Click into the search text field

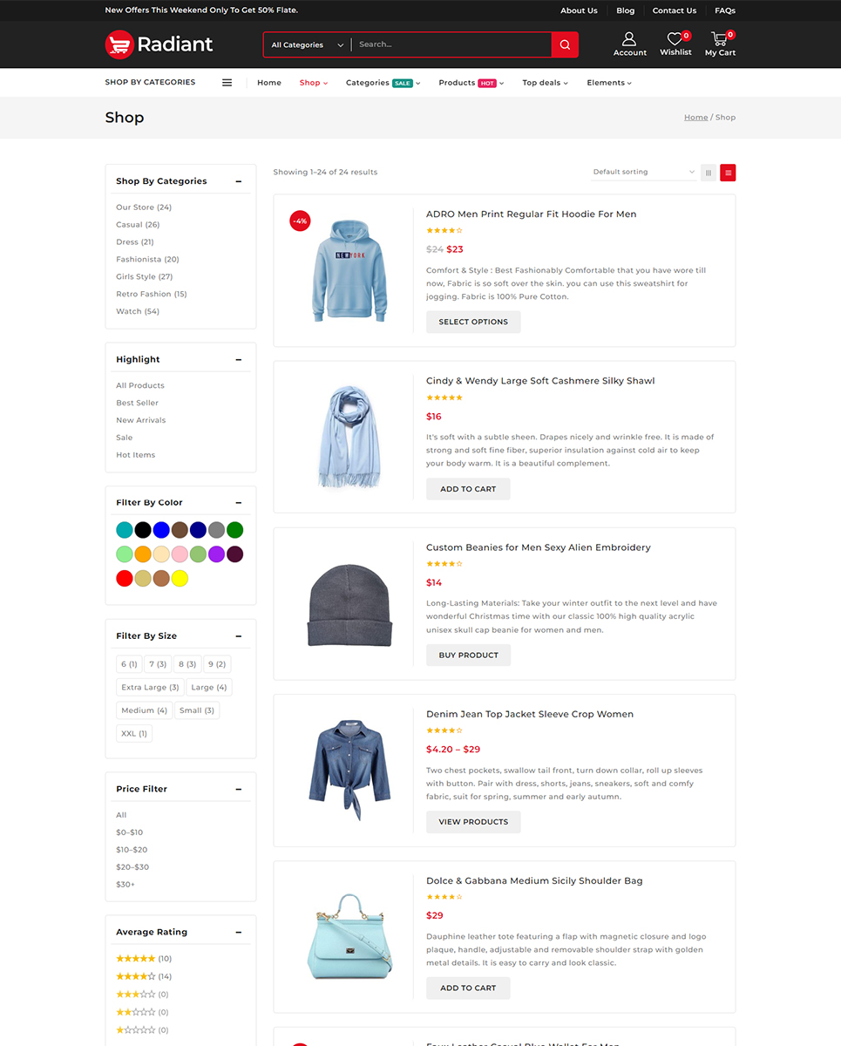451,44
